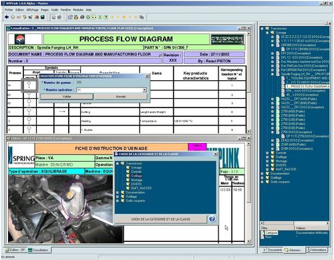334x260 pixels.
Task: Click the Usinage folder icon in category dialog
Action: (128, 168)
